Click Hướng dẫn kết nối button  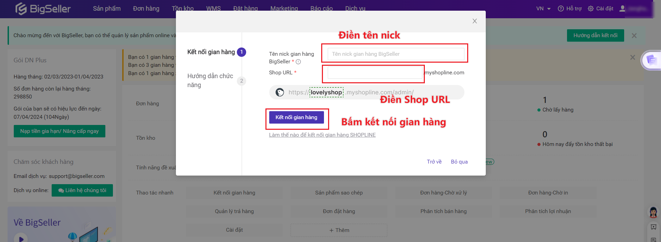click(595, 35)
